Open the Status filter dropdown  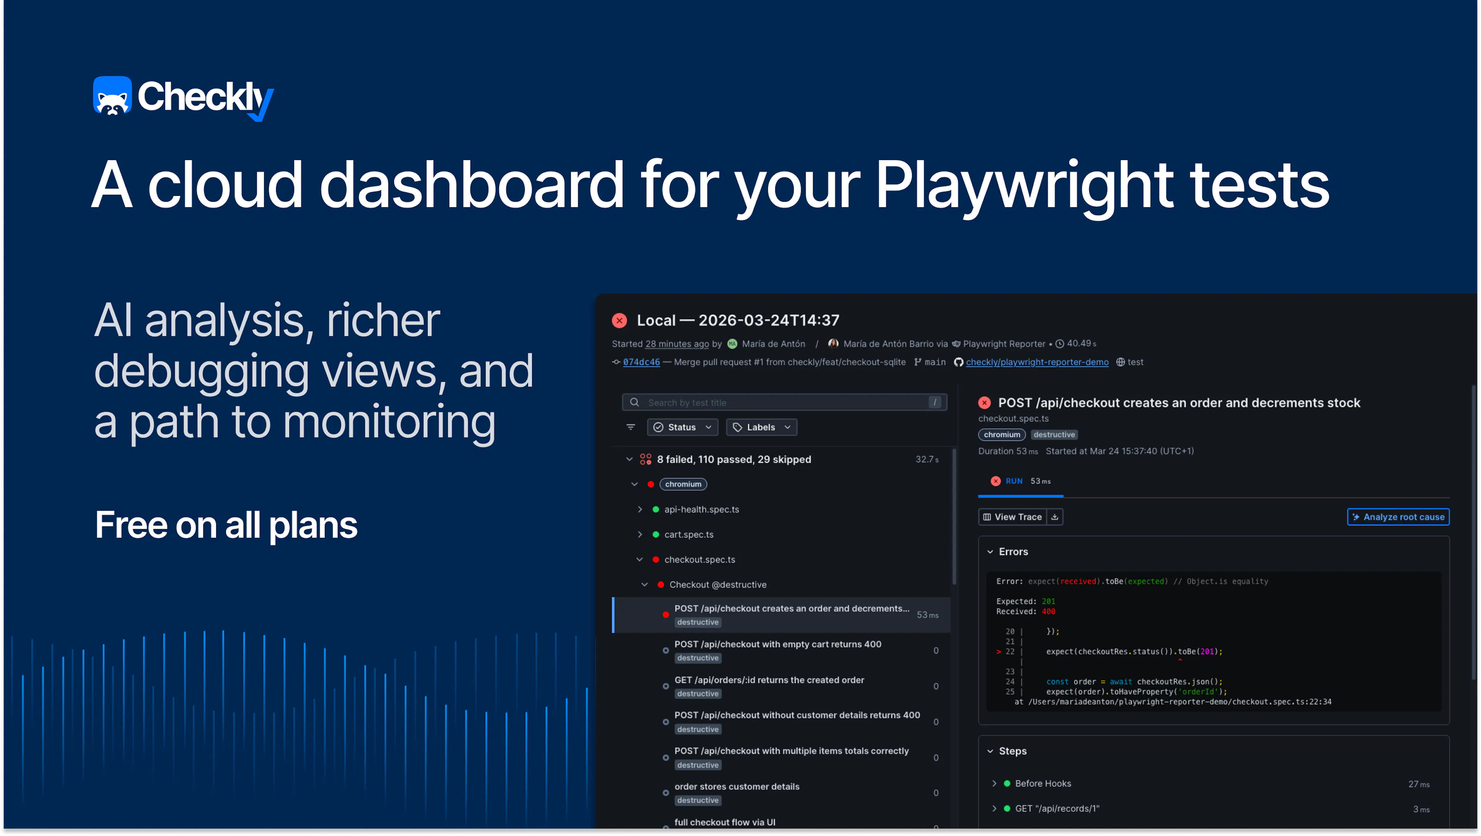click(682, 427)
